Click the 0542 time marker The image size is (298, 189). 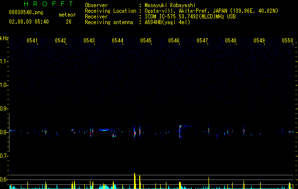(61, 41)
